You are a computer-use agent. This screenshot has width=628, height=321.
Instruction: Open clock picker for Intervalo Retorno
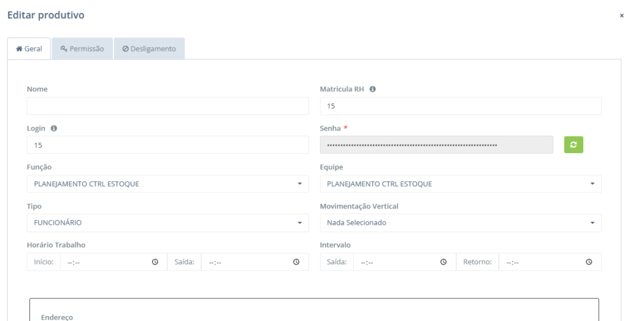click(589, 262)
